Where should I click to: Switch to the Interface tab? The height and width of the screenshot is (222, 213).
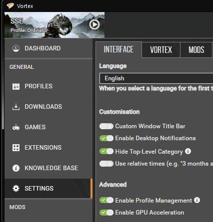click(x=118, y=49)
